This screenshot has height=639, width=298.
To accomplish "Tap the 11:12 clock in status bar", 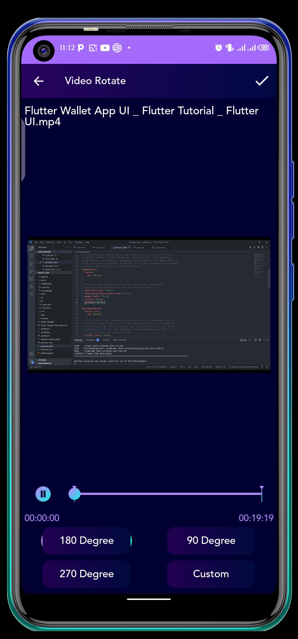I will (67, 48).
